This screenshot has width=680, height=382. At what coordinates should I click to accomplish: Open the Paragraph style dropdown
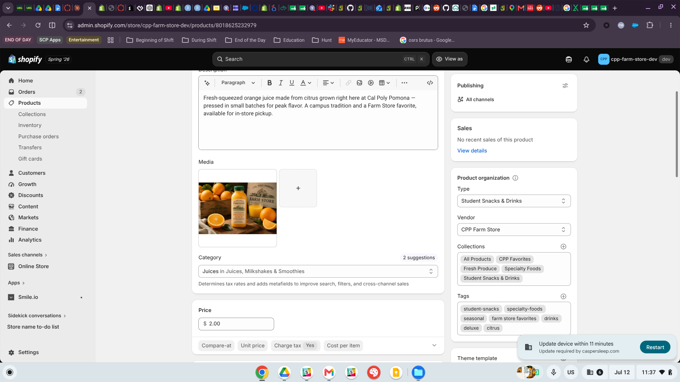238,83
